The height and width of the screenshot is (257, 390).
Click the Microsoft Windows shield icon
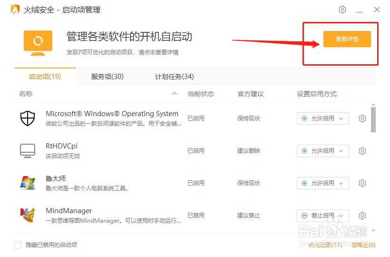point(28,119)
